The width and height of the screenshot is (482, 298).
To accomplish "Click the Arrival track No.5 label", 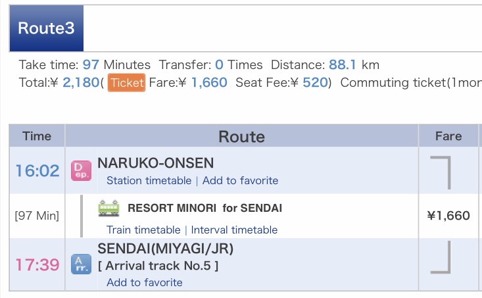I will (x=158, y=266).
